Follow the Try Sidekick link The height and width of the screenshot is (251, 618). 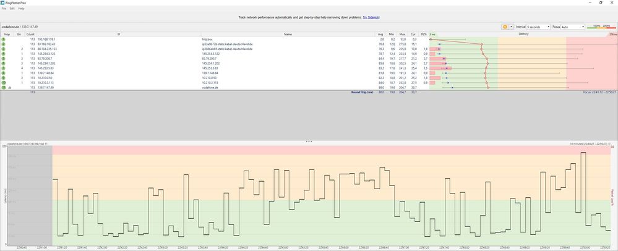pyautogui.click(x=371, y=18)
